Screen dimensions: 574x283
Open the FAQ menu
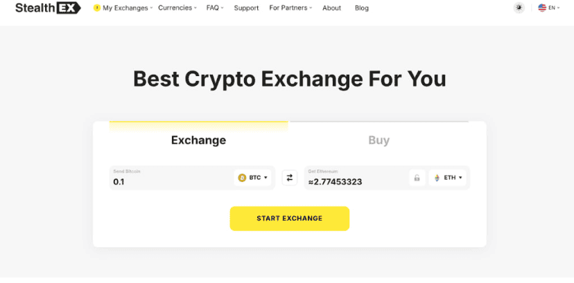point(215,8)
